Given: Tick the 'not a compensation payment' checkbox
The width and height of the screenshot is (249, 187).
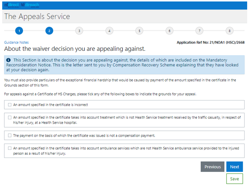Looking at the screenshot, I should (x=10, y=135).
